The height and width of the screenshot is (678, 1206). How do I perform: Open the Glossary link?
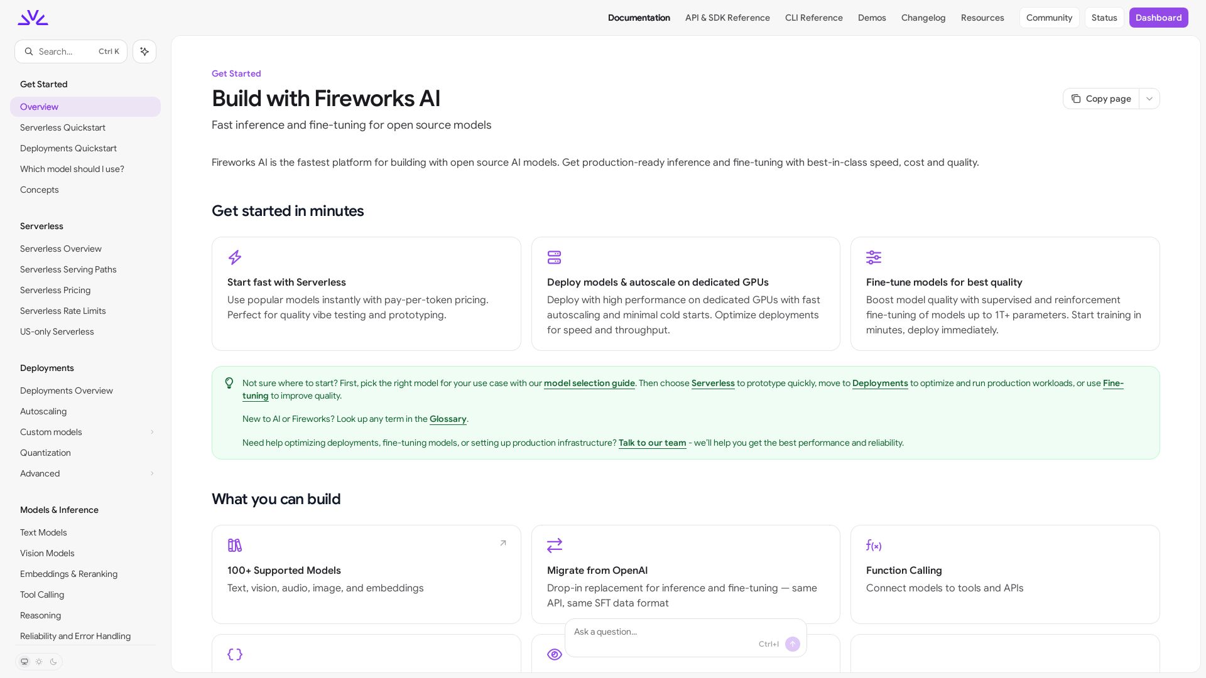[448, 419]
